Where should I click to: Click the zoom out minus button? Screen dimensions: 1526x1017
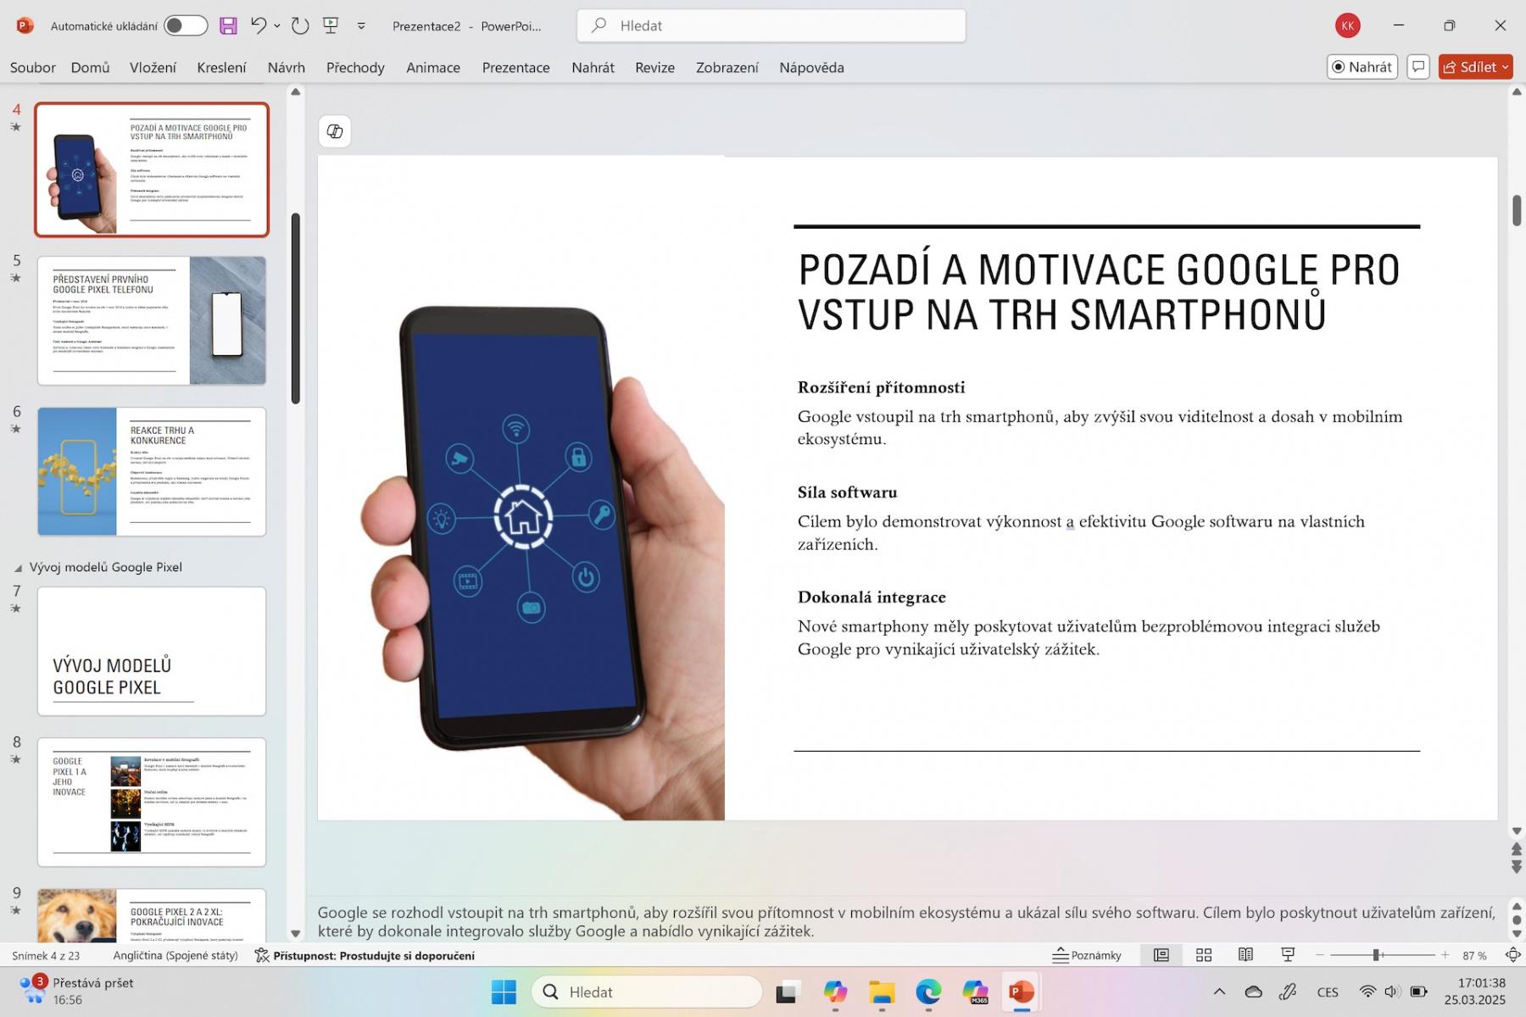(x=1320, y=955)
